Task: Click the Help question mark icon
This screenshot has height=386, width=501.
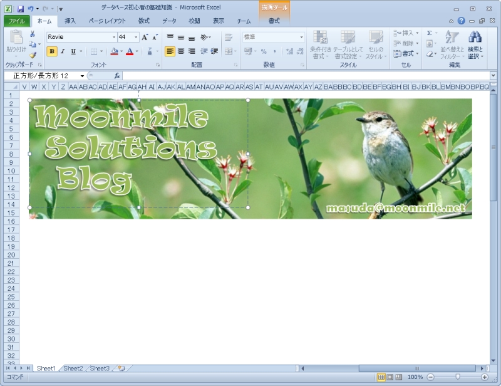Action: click(x=461, y=21)
